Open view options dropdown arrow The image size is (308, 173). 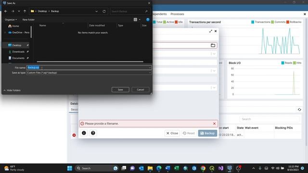click(140, 20)
